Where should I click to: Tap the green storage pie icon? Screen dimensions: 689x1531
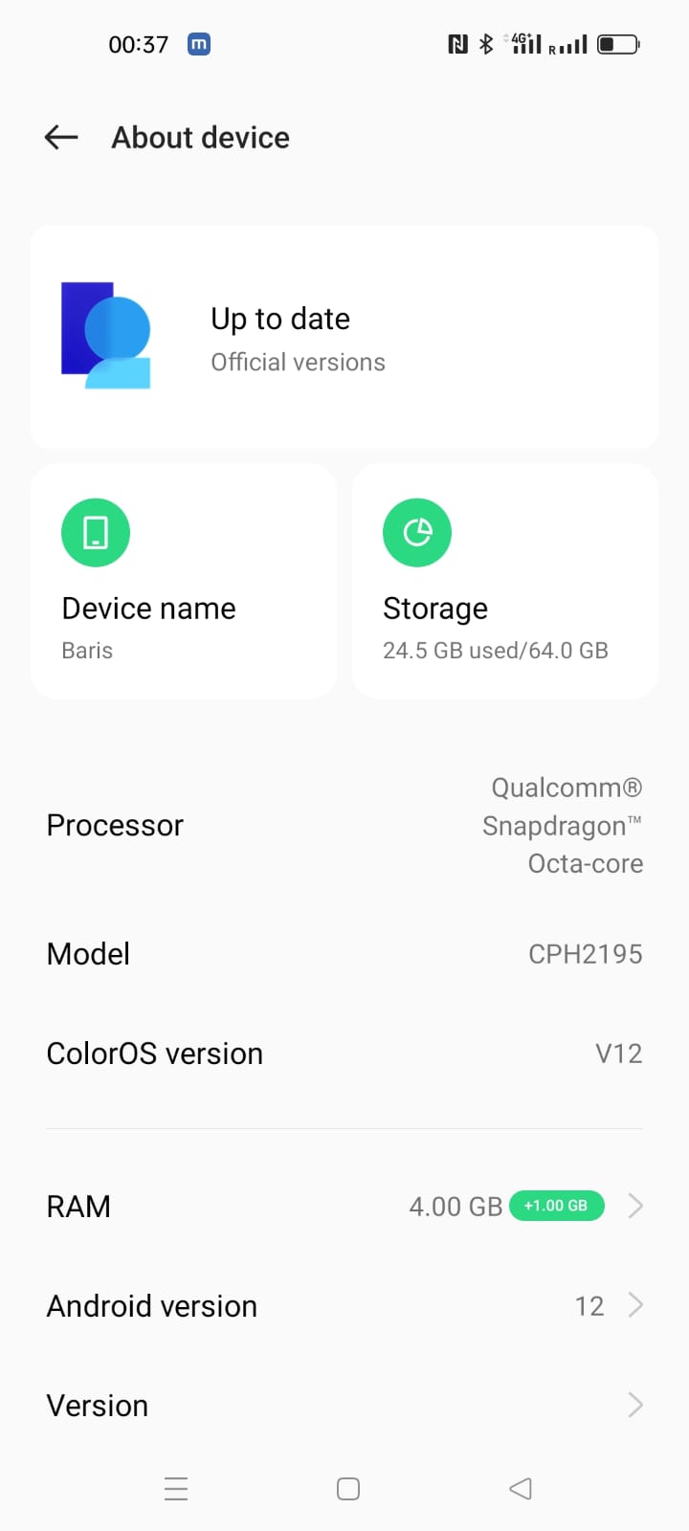(x=417, y=532)
